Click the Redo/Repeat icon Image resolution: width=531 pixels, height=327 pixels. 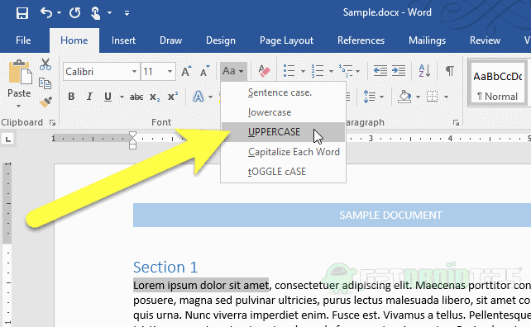click(x=74, y=13)
